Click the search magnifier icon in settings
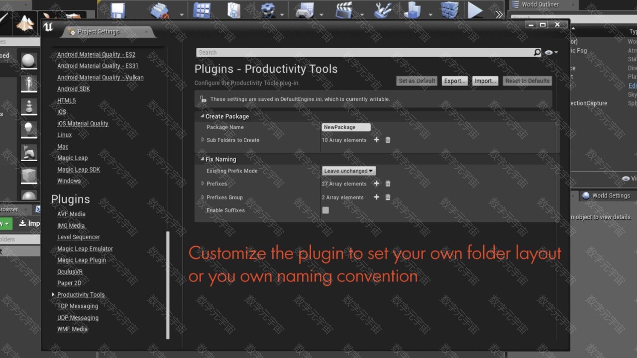Screen dimensions: 637x358 [x=537, y=52]
